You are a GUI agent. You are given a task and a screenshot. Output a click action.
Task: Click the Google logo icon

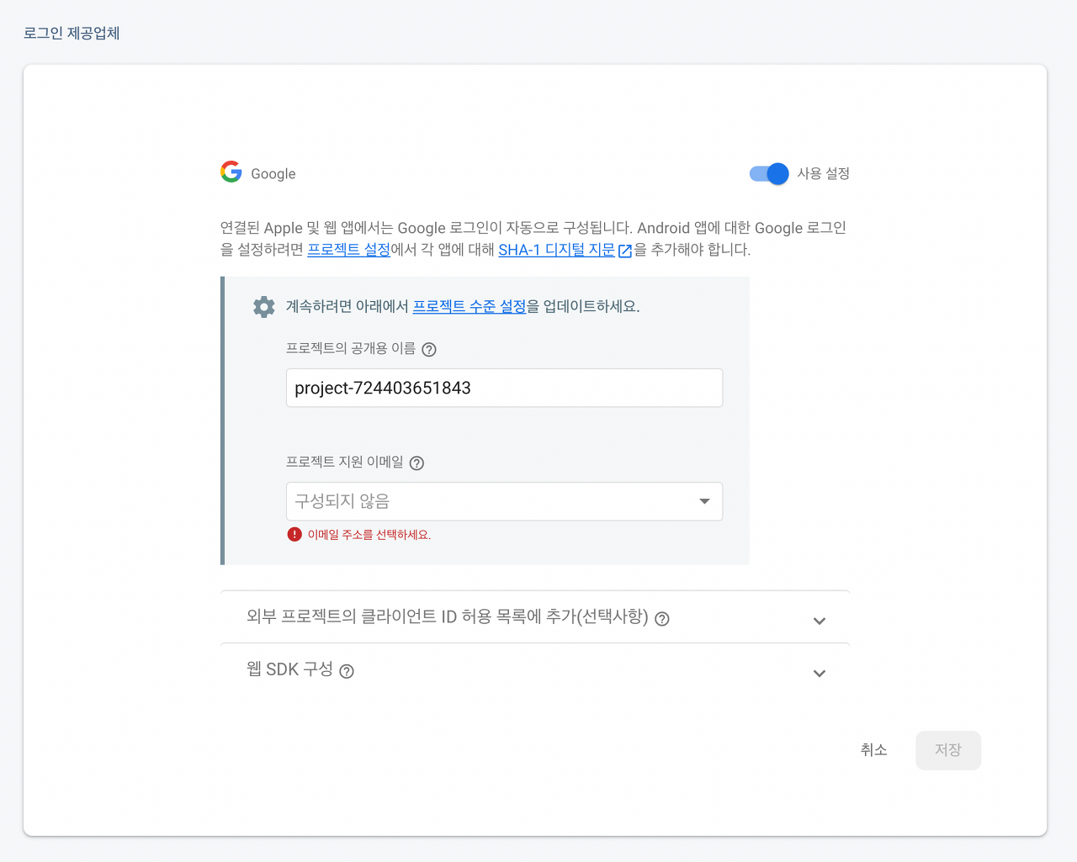point(231,172)
